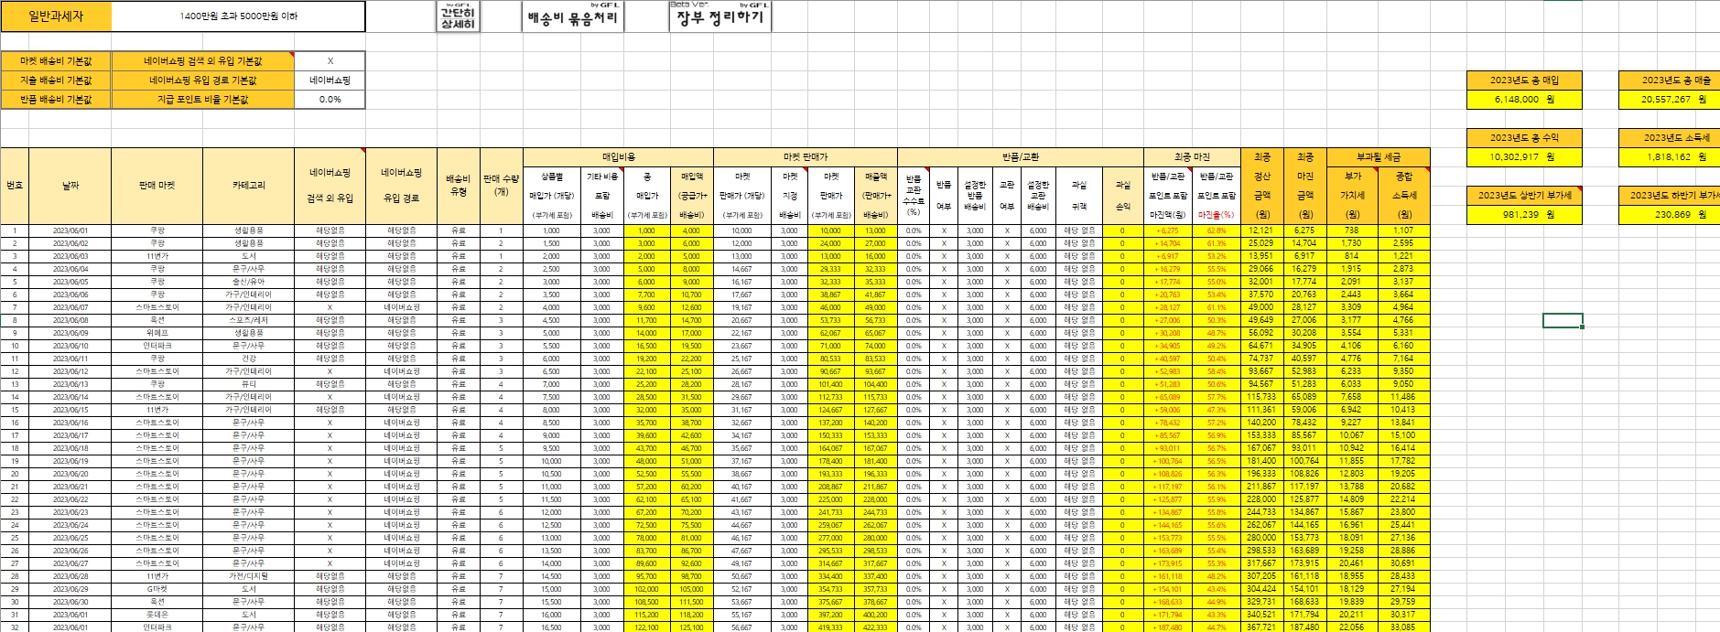
Task: Select the 2023년도 상반기 부가세 label
Action: point(1524,196)
